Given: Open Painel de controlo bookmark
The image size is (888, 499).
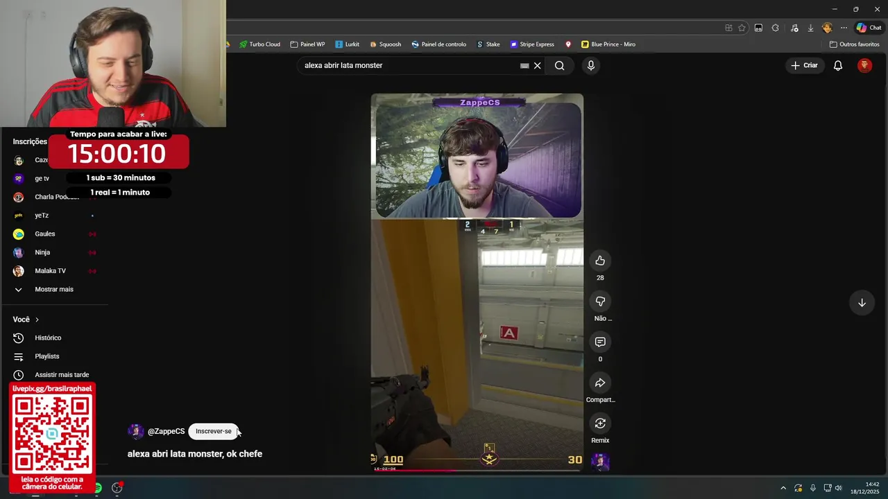Looking at the screenshot, I should coord(438,44).
